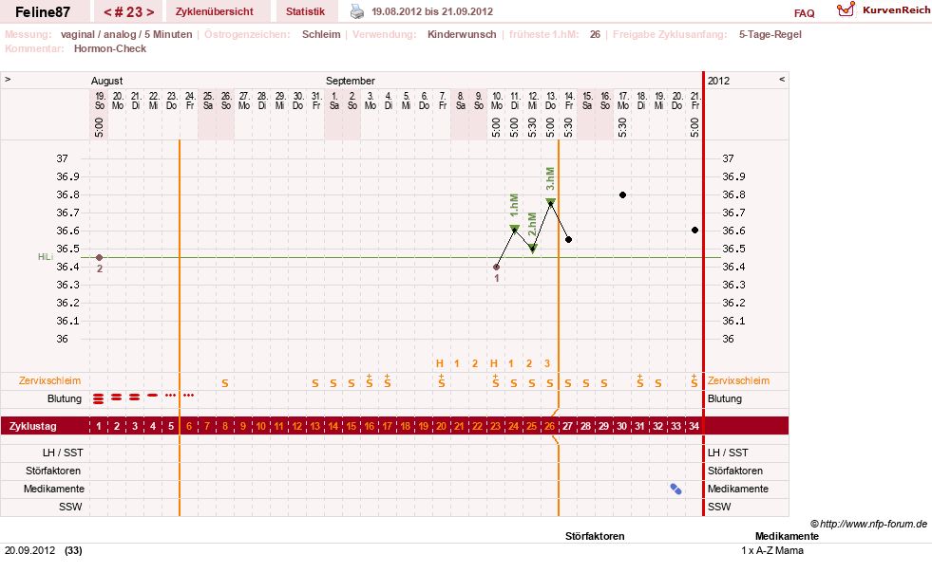Click mucus S symbol on cycle day 13

pos(315,383)
